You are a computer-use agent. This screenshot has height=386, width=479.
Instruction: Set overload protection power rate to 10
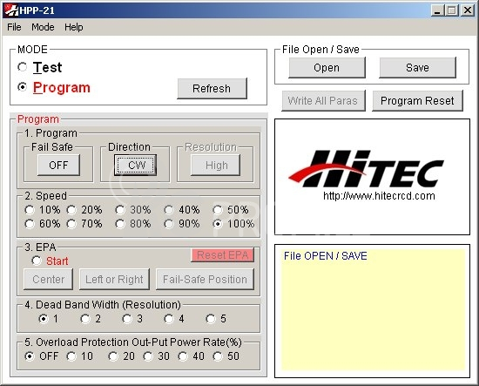tap(71, 356)
